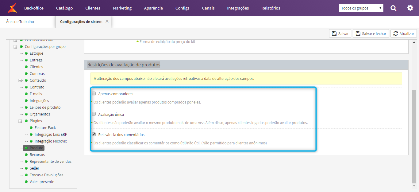Select the Configurações de sistema tab
This screenshot has width=419, height=192.
click(x=81, y=22)
